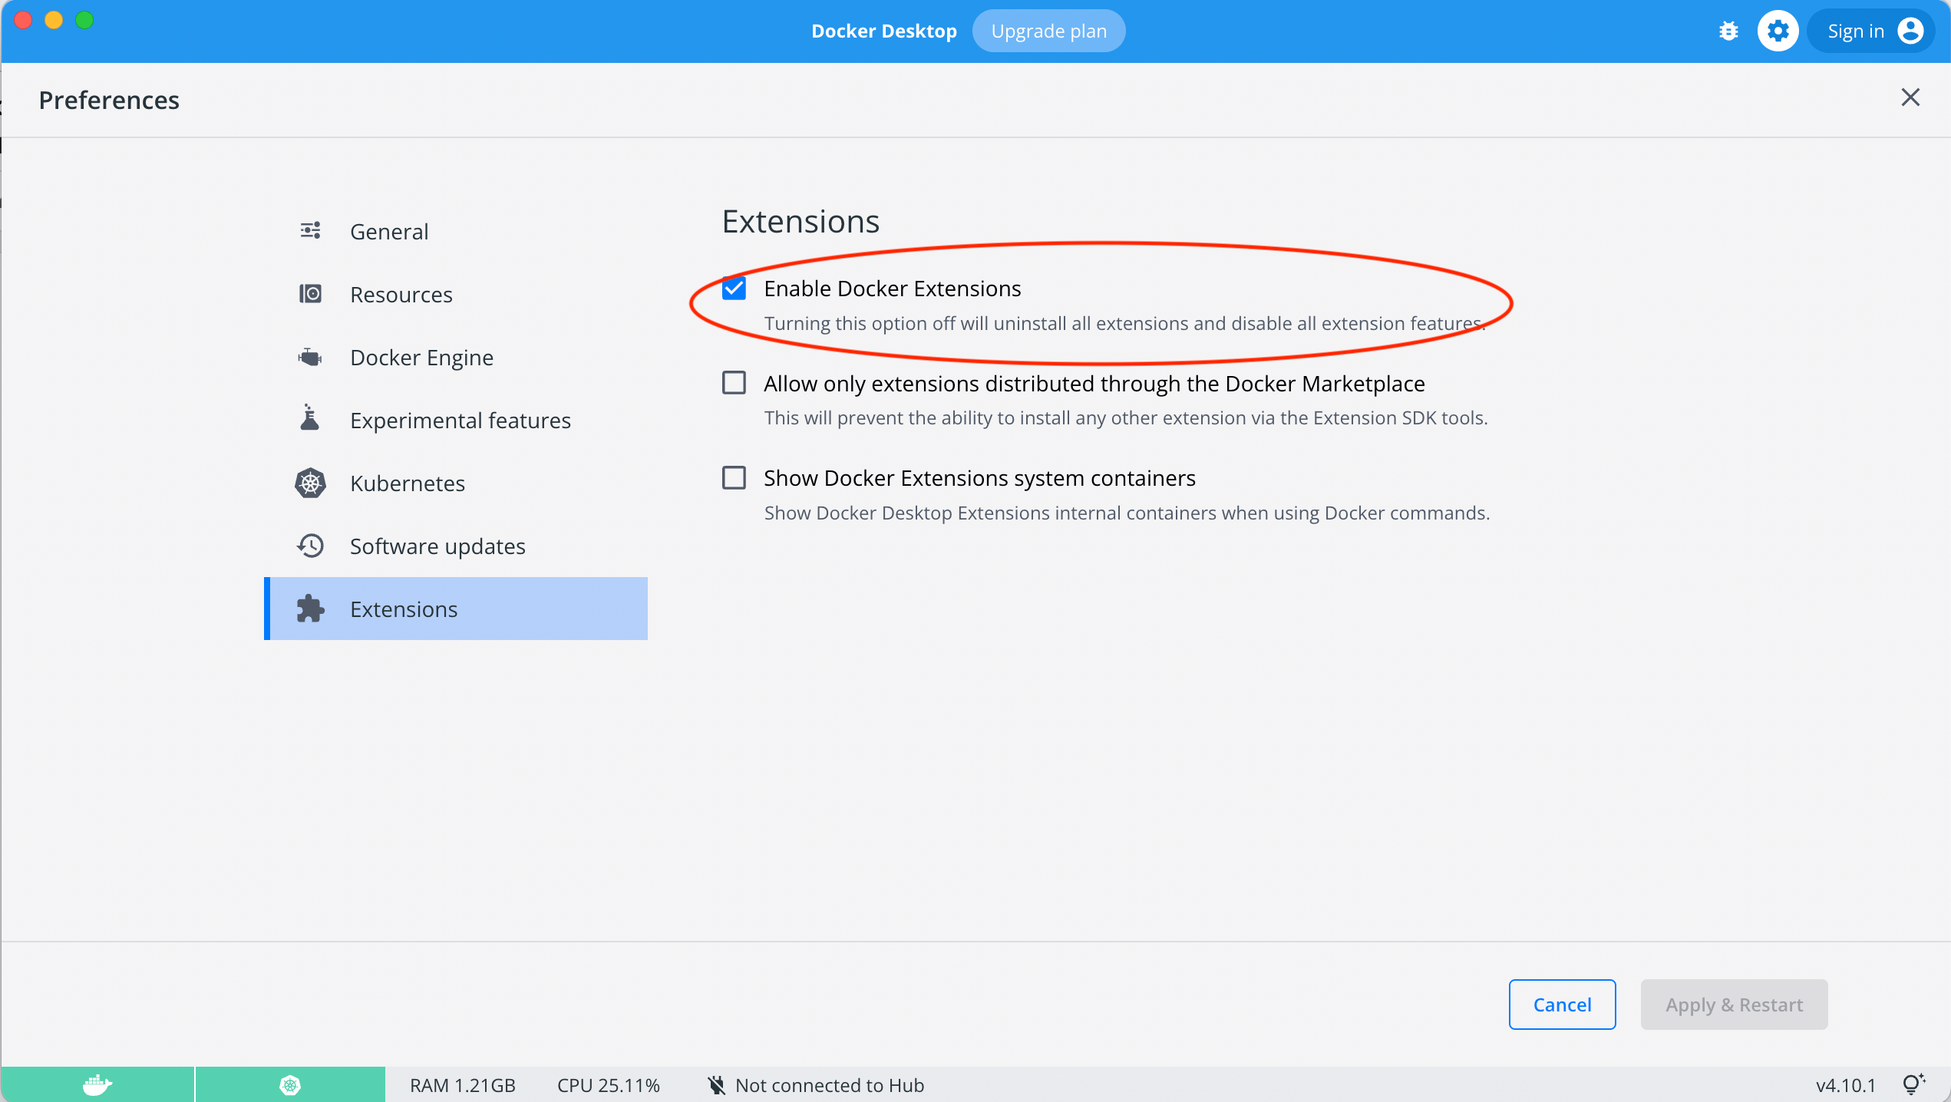
Task: Enable extensions only from Docker Marketplace
Action: tap(734, 382)
